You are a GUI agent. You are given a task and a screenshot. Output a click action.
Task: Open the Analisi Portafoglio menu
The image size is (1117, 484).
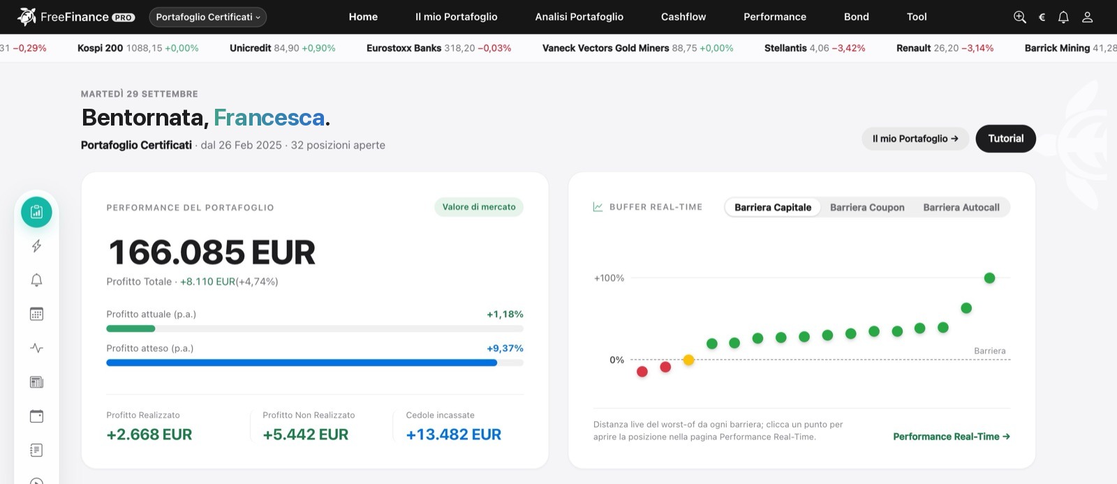point(579,17)
